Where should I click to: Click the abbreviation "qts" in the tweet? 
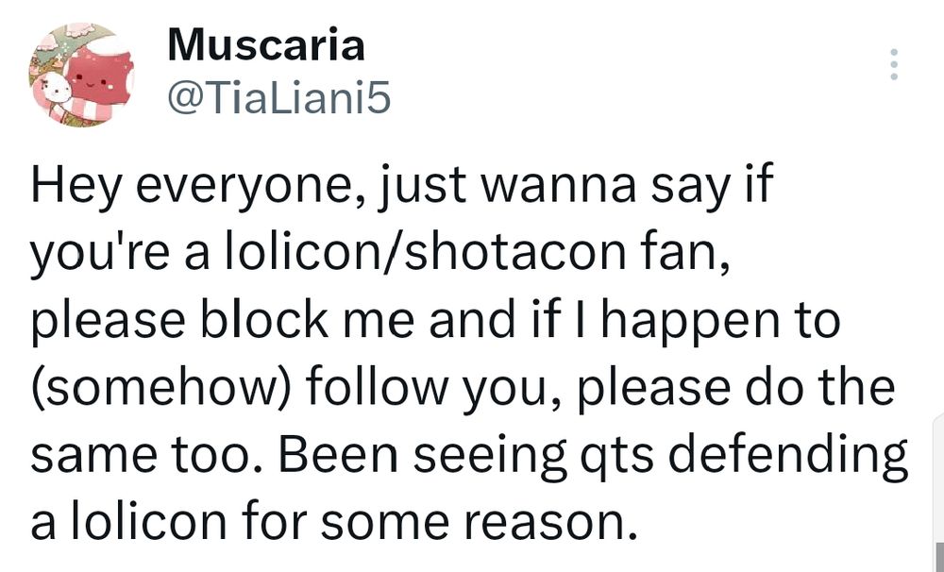(617, 457)
